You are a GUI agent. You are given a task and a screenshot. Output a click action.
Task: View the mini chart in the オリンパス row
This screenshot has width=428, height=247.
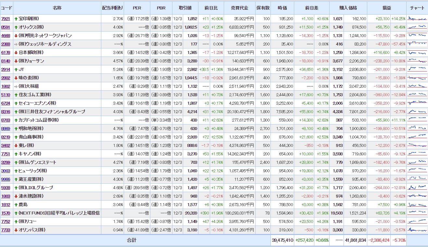417,230
